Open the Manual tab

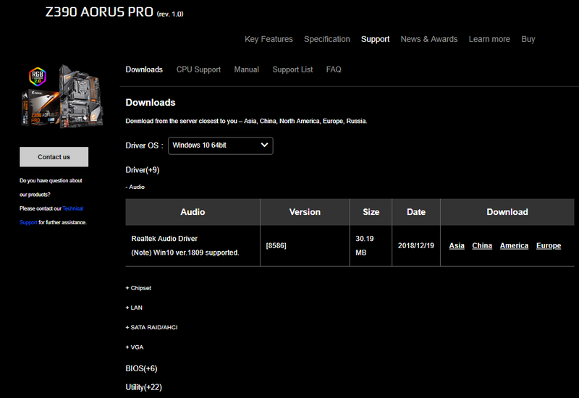(246, 69)
